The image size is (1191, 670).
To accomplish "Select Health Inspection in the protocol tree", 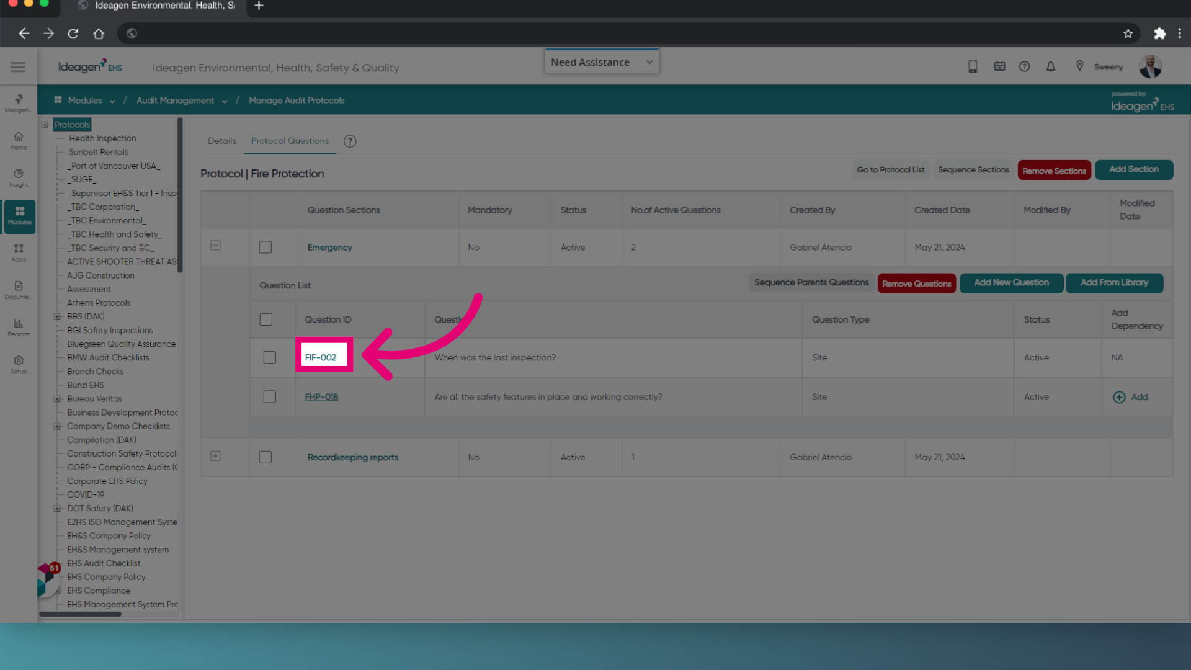I will (x=102, y=138).
